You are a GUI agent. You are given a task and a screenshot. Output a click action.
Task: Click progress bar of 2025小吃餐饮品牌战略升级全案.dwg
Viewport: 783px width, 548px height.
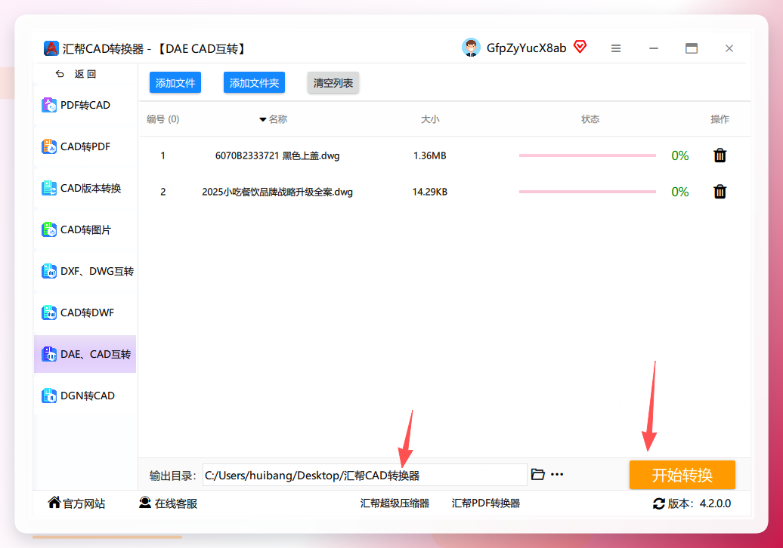tap(587, 192)
